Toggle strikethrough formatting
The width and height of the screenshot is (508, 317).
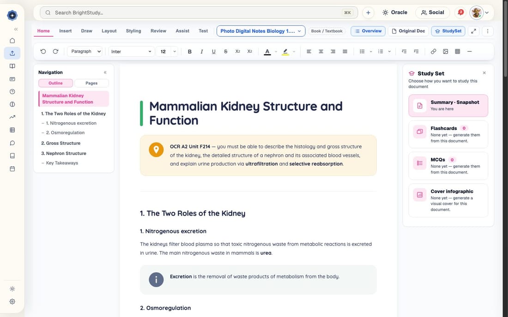225,52
